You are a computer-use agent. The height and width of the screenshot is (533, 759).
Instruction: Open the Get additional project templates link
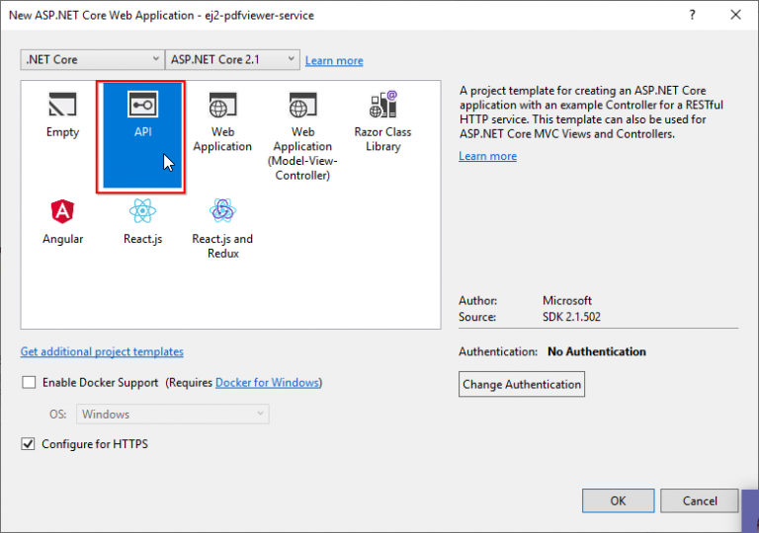point(102,351)
